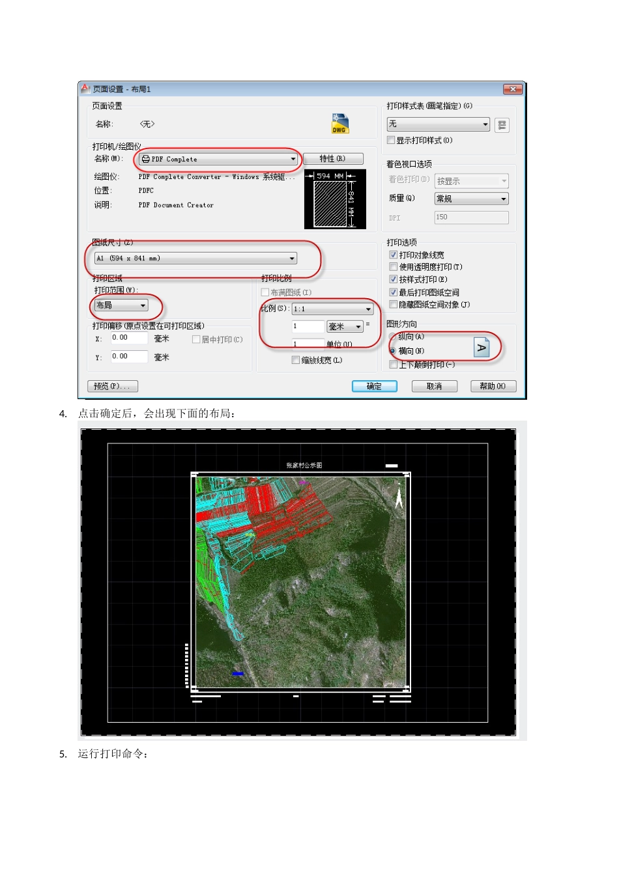The image size is (619, 875).
Task: Click the landscape orientation preview icon
Action: (482, 348)
